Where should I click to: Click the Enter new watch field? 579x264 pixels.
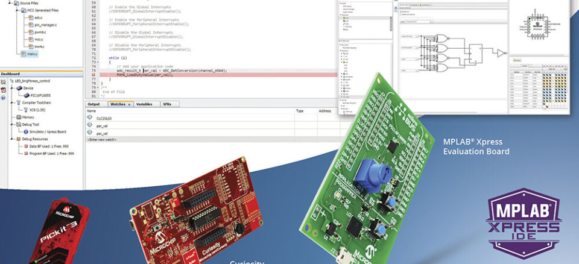[212, 140]
